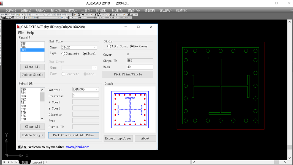Click the Redo arrow icon
This screenshot has width=293, height=165.
(40, 15)
